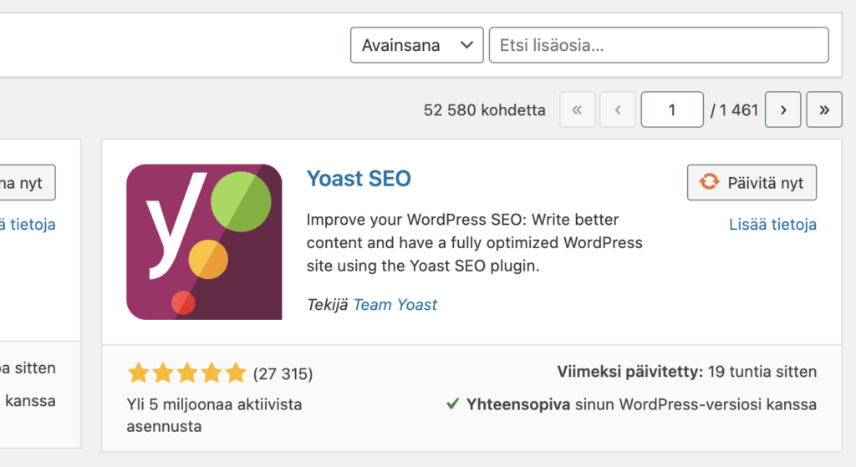Image resolution: width=856 pixels, height=467 pixels.
Task: Click the (27 315) ratings count
Action: 283,373
